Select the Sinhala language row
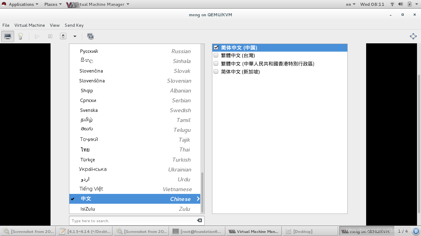421x236 pixels. click(135, 61)
